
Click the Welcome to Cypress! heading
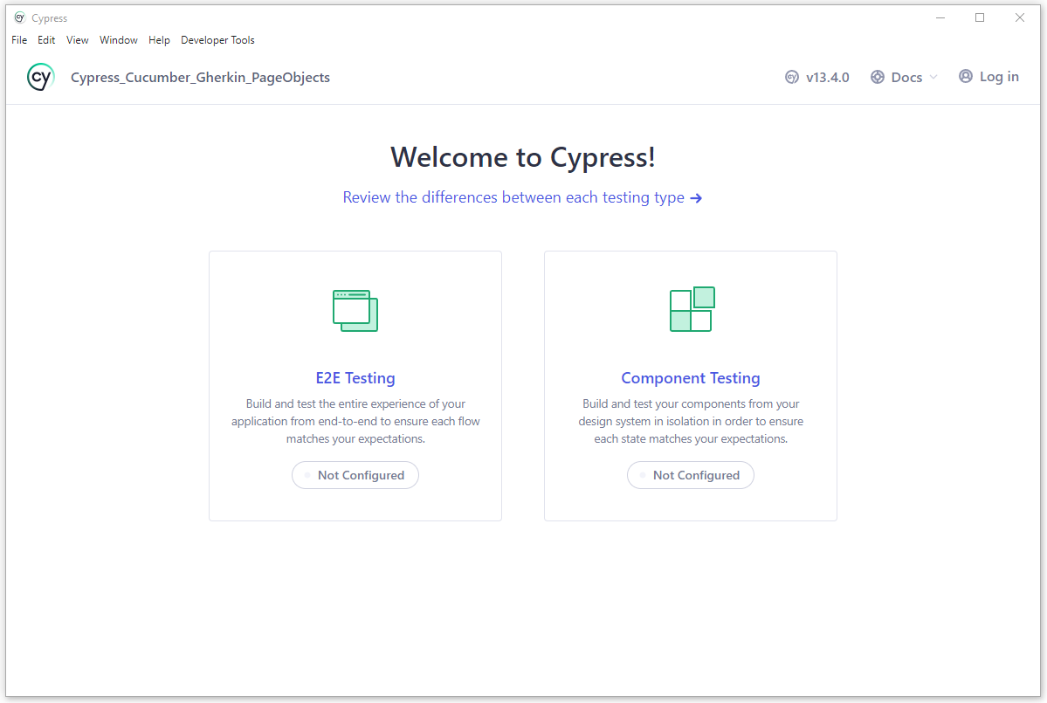click(x=523, y=157)
